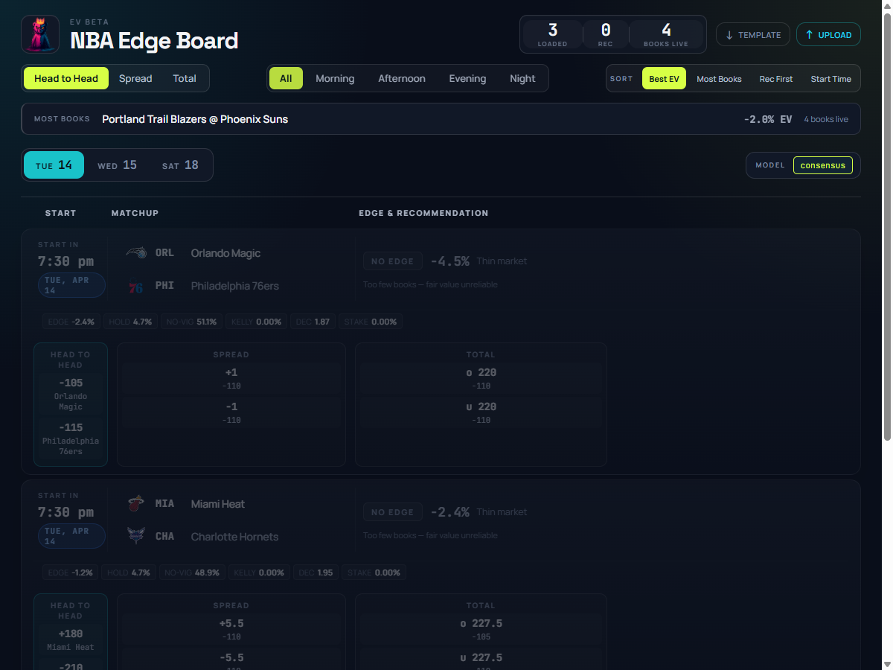893x670 pixels.
Task: Click the EDGE & RECOMMENDATION column header
Action: click(x=423, y=213)
